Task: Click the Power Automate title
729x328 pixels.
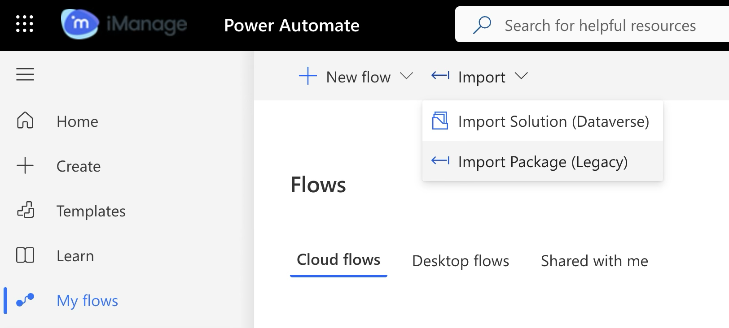Action: (x=292, y=26)
